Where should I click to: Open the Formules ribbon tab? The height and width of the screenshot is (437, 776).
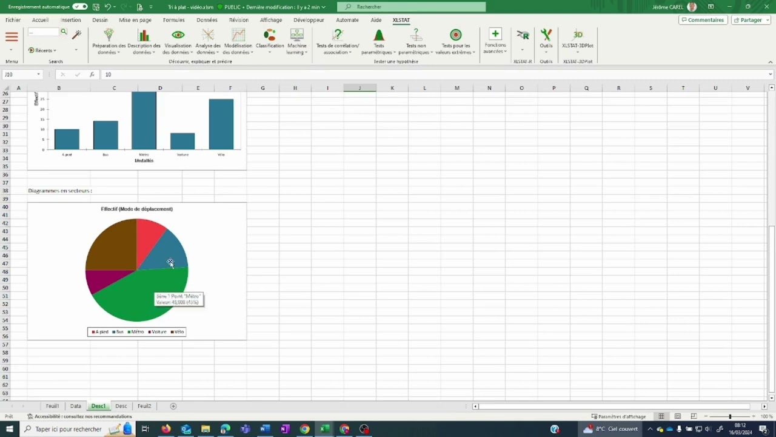[173, 20]
